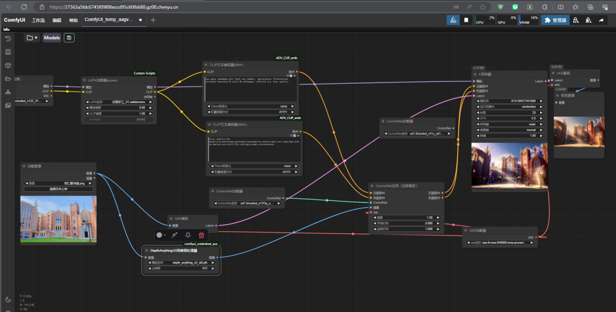Open the node library sidebar icon
The width and height of the screenshot is (616, 312).
(8, 52)
